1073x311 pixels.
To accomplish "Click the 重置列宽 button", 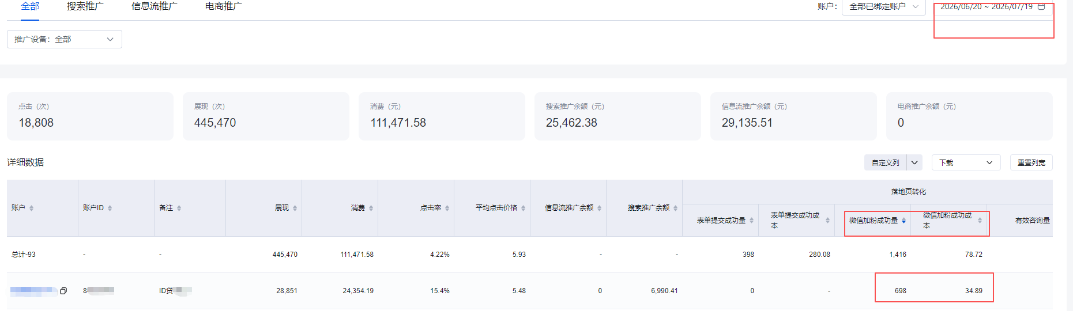I will click(x=1031, y=162).
